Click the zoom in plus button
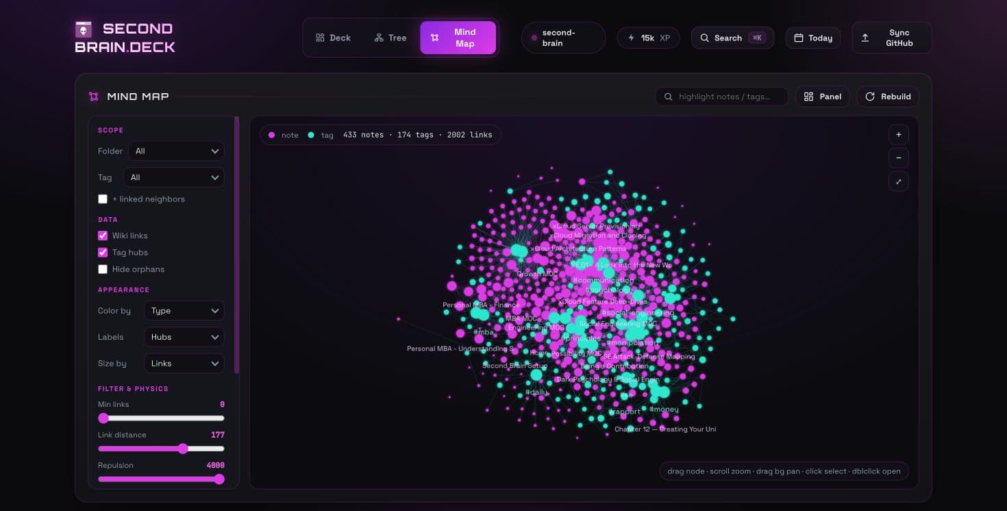 pos(898,134)
